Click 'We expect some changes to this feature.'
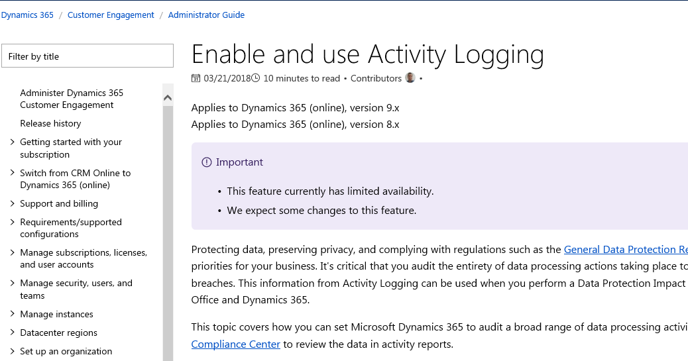 [321, 211]
